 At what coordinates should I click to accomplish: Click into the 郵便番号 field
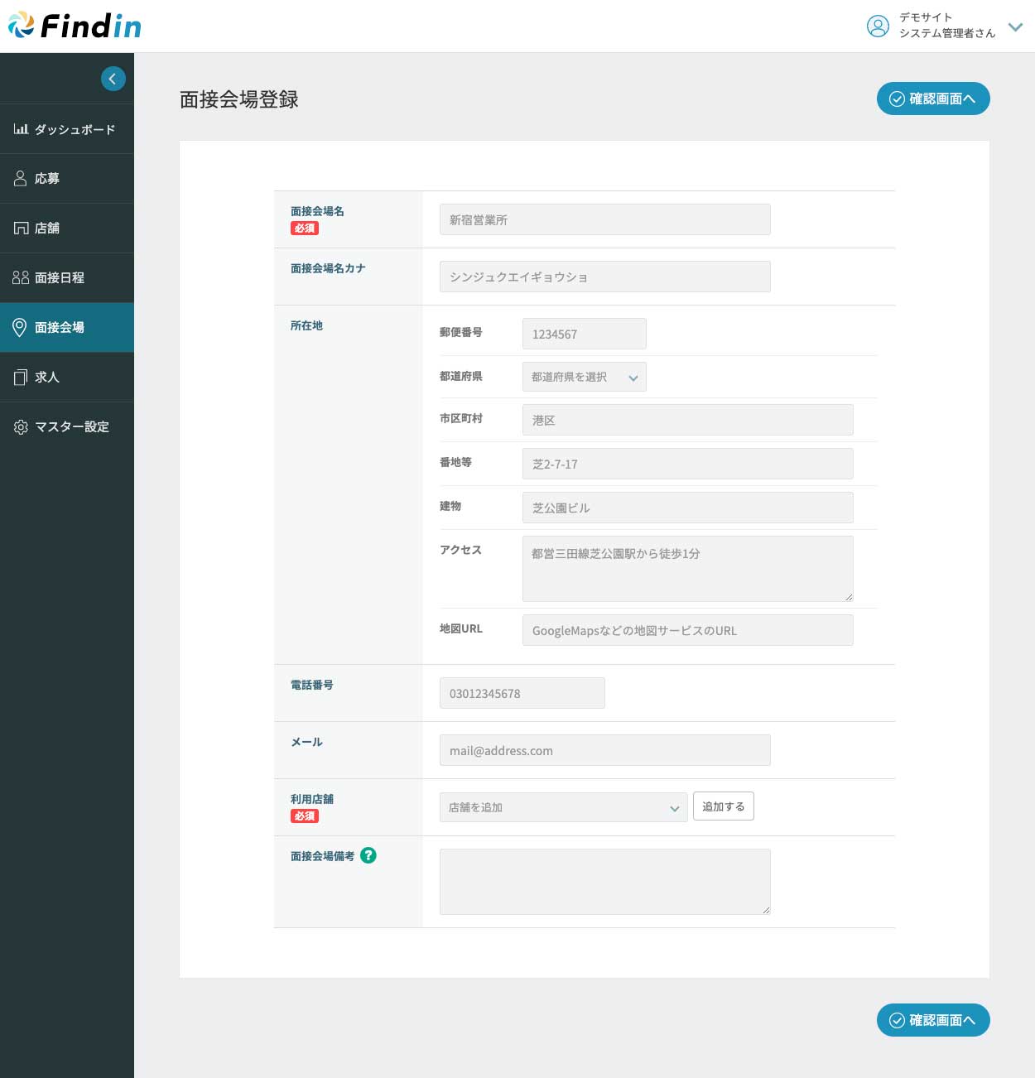[x=584, y=334]
